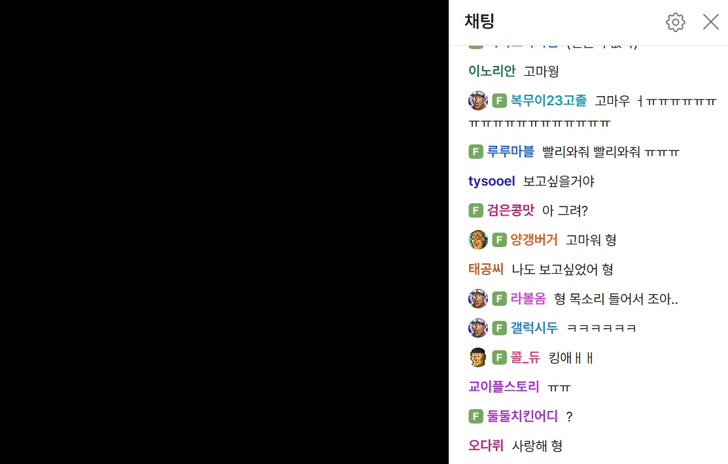
Task: Click the fan badge next to 콜_듀
Action: tap(499, 357)
